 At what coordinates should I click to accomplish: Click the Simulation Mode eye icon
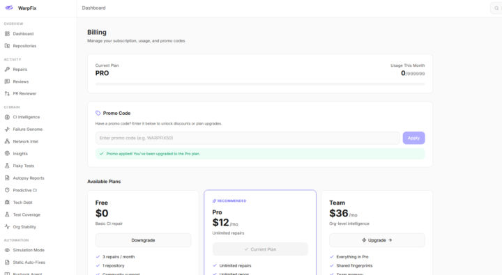(x=7, y=250)
